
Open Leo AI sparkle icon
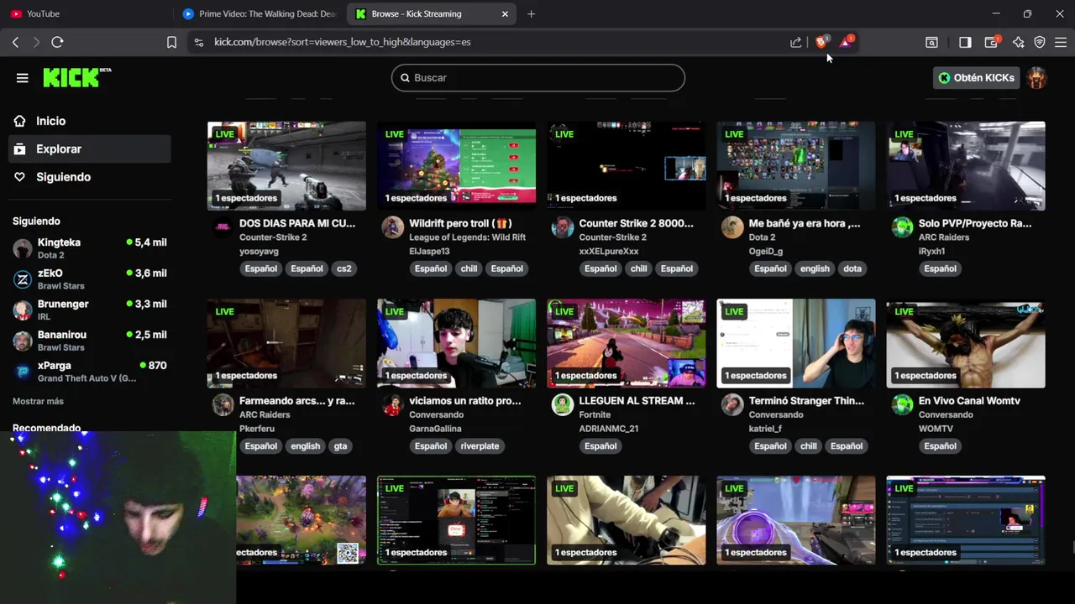1018,42
